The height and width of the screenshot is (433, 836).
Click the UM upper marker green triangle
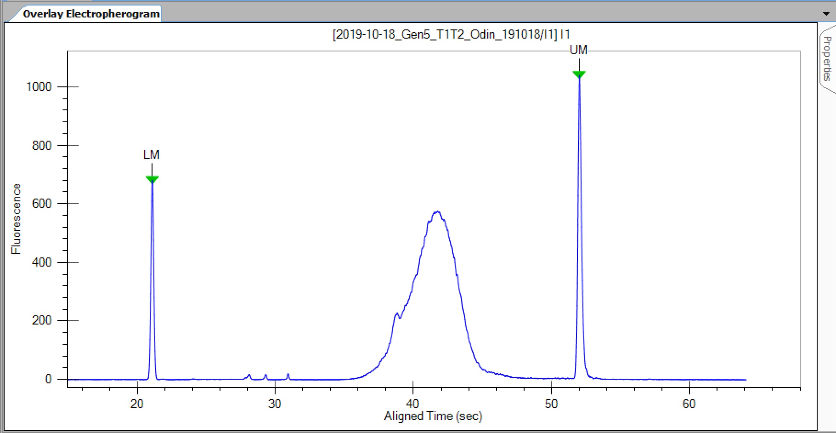pyautogui.click(x=579, y=74)
